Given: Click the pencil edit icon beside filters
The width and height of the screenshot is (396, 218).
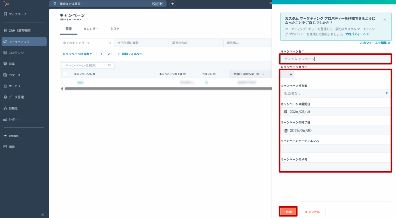Looking at the screenshot, I should click(x=109, y=54).
